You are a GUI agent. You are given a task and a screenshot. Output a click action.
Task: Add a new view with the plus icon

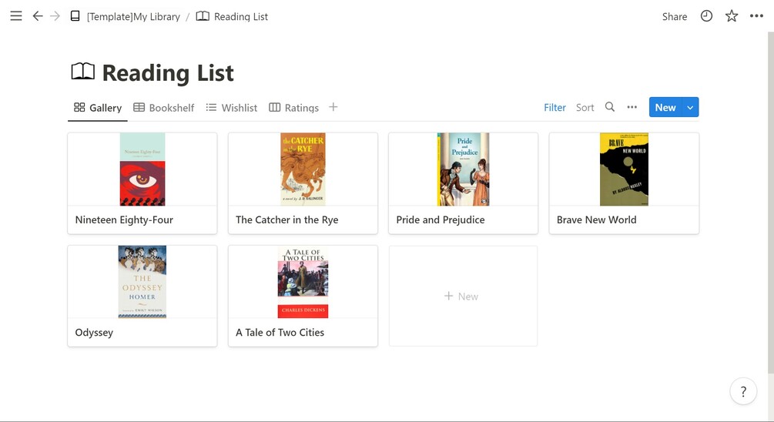pyautogui.click(x=333, y=108)
